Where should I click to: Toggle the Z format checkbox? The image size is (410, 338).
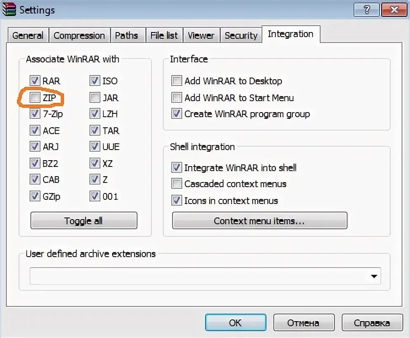94,180
